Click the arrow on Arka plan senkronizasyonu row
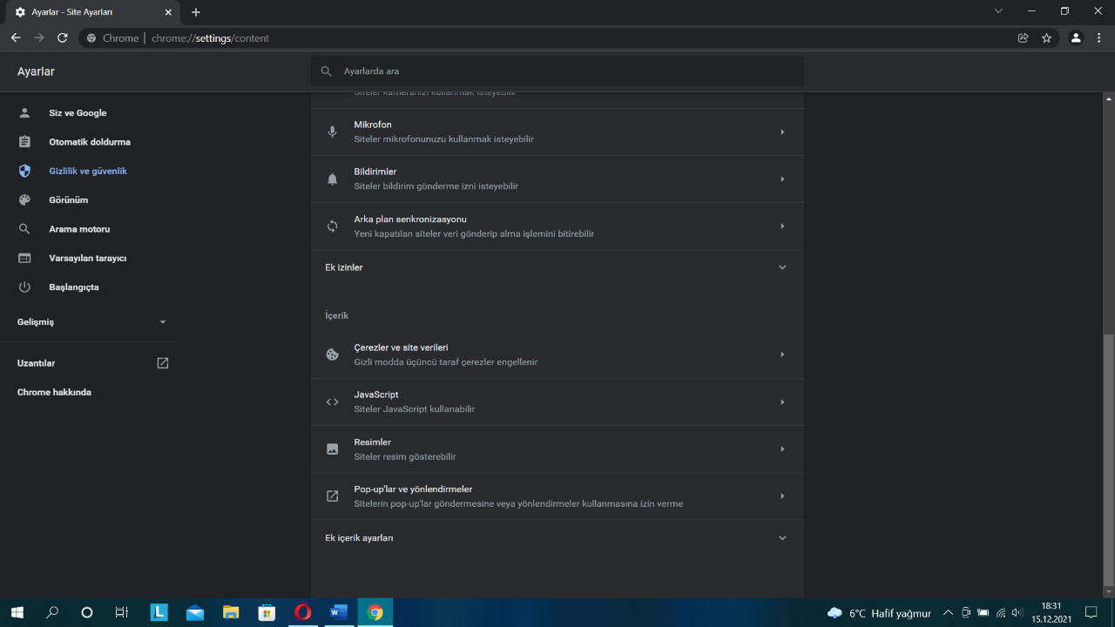Screen dimensions: 1115x627 coord(782,226)
